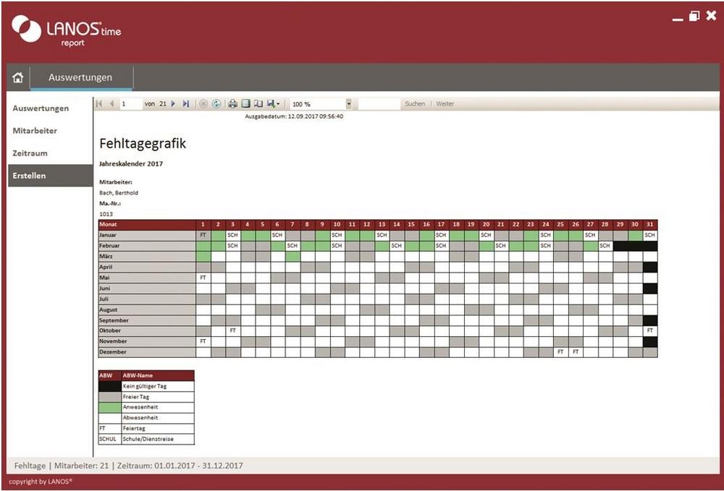Jump to last report page
Image resolution: width=724 pixels, height=491 pixels.
(x=185, y=103)
